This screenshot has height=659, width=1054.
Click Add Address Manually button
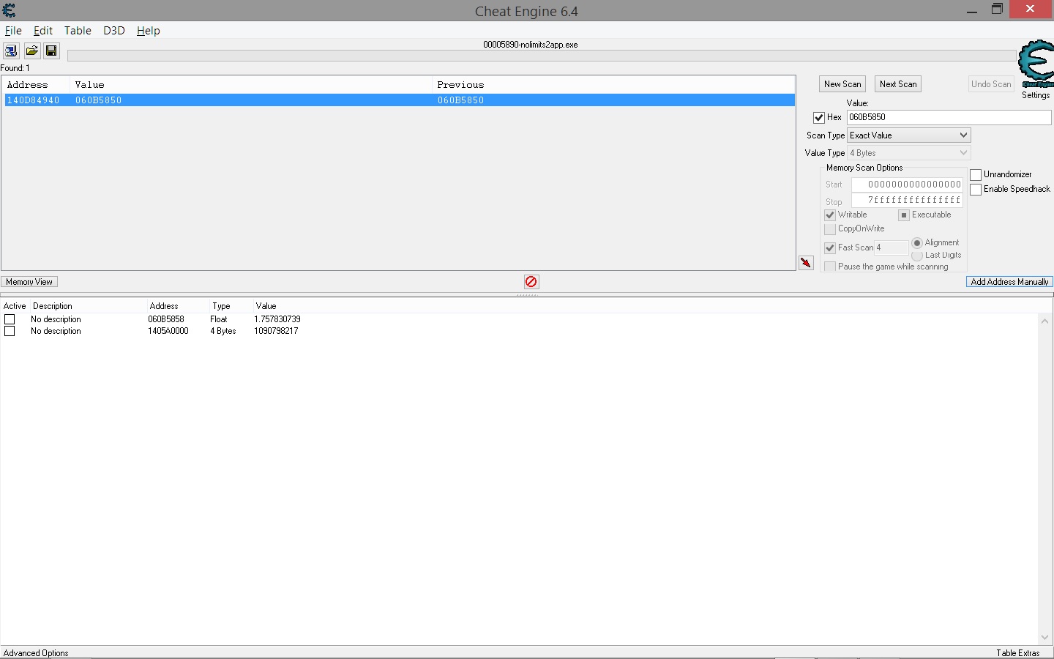[x=1009, y=282]
